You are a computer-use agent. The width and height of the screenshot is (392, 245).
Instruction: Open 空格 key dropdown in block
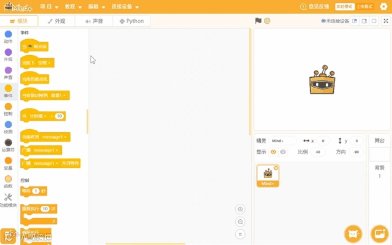tap(44, 62)
